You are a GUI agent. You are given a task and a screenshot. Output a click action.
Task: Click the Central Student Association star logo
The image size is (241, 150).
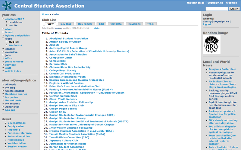pyautogui.click(x=7, y=5)
